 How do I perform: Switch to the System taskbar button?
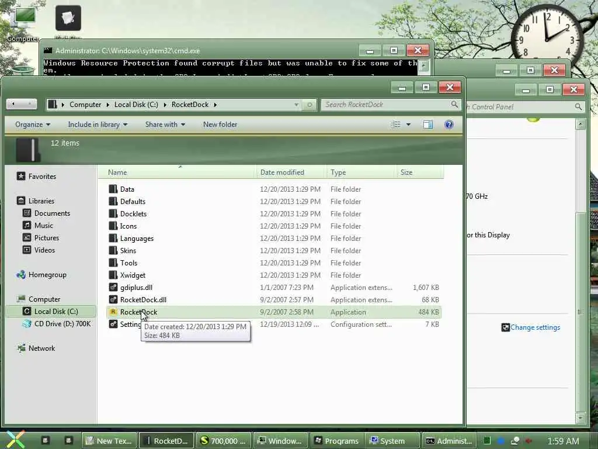click(392, 441)
